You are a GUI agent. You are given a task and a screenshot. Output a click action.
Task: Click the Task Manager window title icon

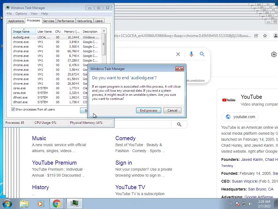[x=7, y=8]
